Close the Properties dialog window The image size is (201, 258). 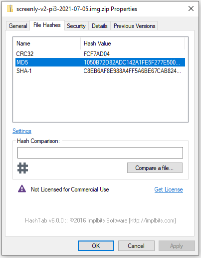pos(191,8)
